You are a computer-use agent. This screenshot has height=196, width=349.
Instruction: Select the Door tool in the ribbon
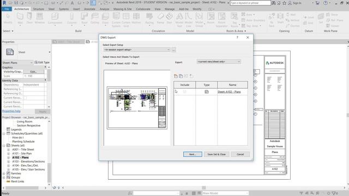29,18
